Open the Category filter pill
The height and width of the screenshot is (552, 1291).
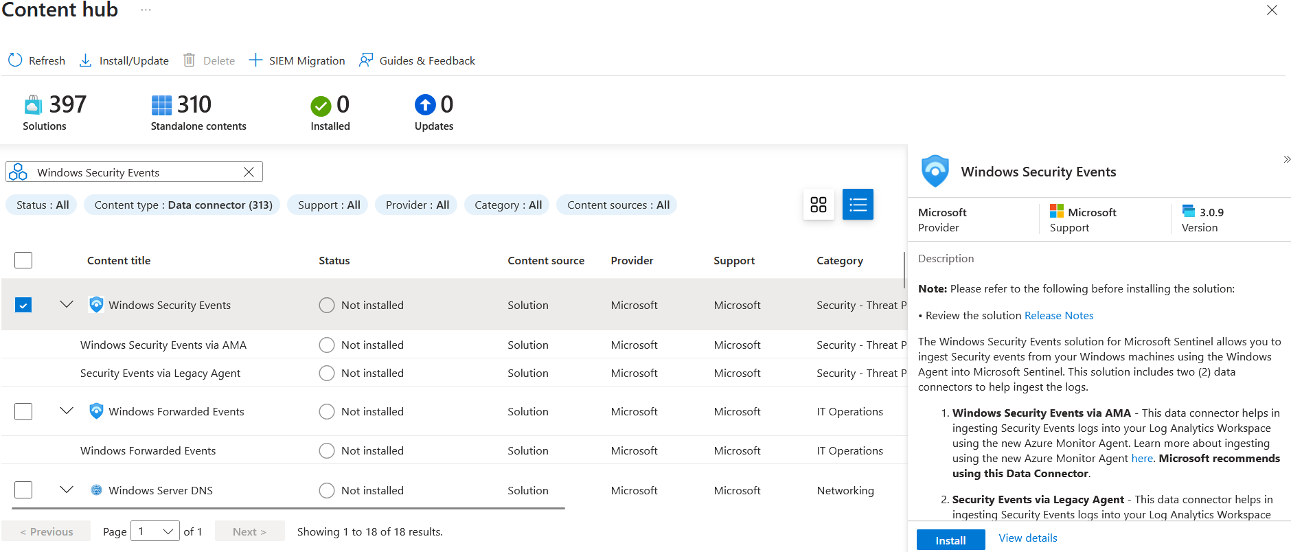[x=508, y=205]
